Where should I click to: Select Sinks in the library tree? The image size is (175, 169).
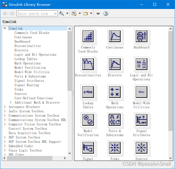19,89
